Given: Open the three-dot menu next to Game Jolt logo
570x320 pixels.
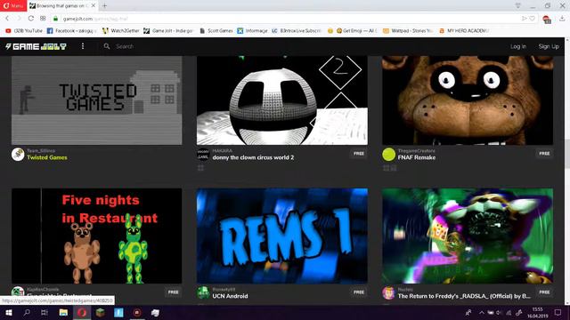Looking at the screenshot, I should pyautogui.click(x=83, y=46).
